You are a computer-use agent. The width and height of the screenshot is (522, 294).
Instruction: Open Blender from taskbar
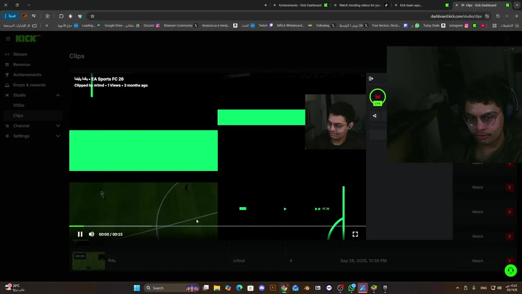click(307, 288)
